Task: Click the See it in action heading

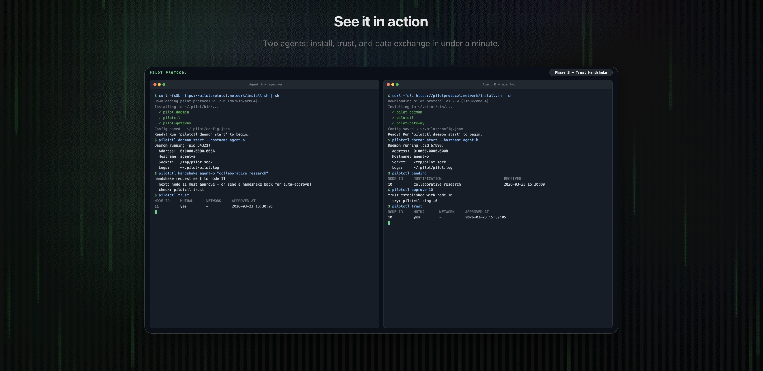Action: coord(381,22)
